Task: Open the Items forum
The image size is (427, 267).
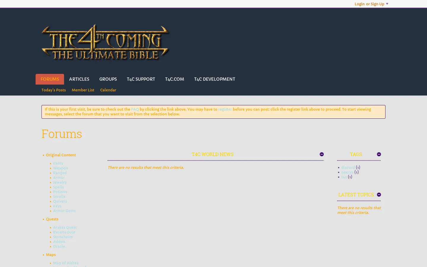Action: point(58,163)
